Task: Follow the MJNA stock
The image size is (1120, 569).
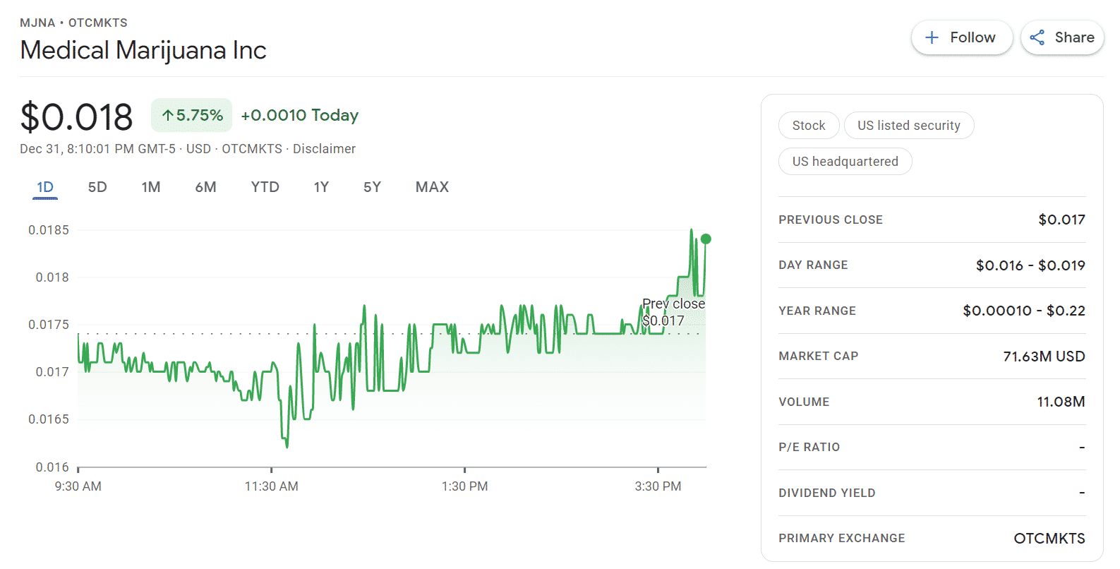Action: pyautogui.click(x=962, y=37)
